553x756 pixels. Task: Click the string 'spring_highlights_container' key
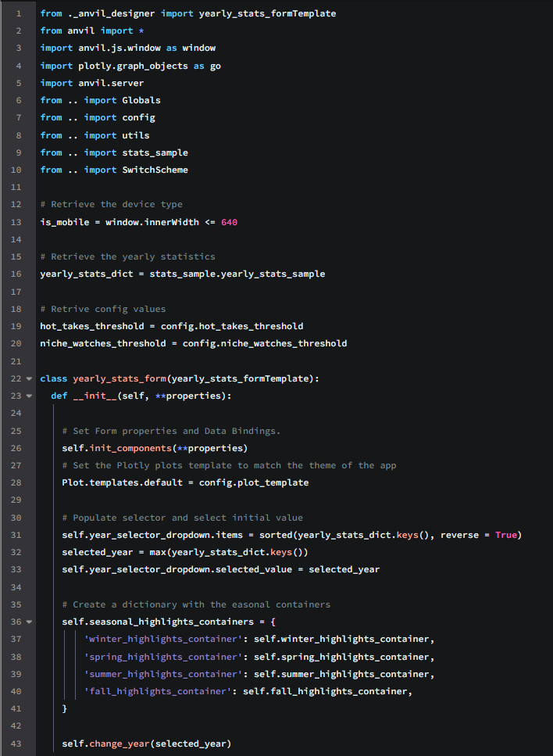(x=163, y=657)
